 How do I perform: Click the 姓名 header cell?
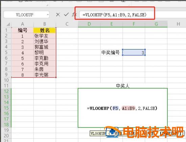click(45, 30)
